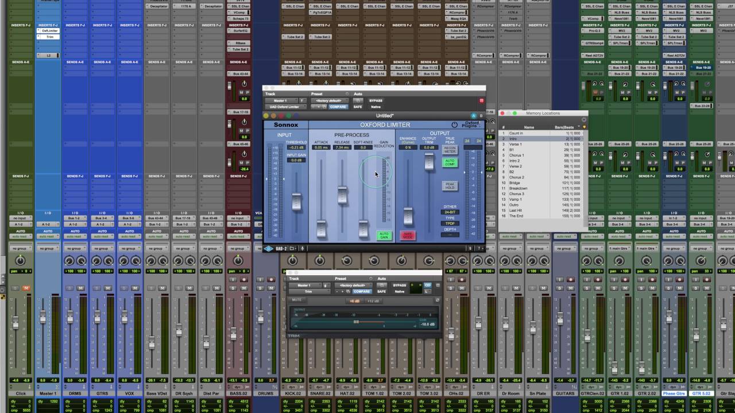
Task: Open the UAD toolbar folder icon
Action: pos(292,248)
